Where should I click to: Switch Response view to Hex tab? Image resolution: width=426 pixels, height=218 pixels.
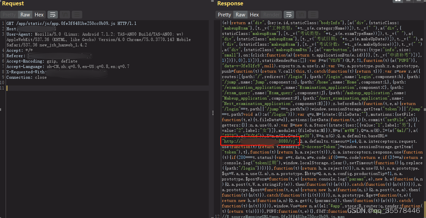[x=254, y=15]
